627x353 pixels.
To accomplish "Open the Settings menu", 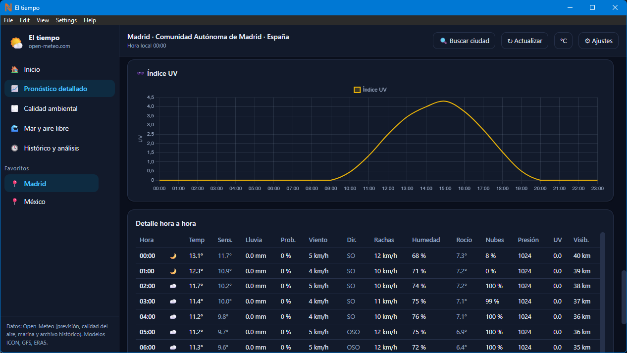I will click(x=66, y=20).
